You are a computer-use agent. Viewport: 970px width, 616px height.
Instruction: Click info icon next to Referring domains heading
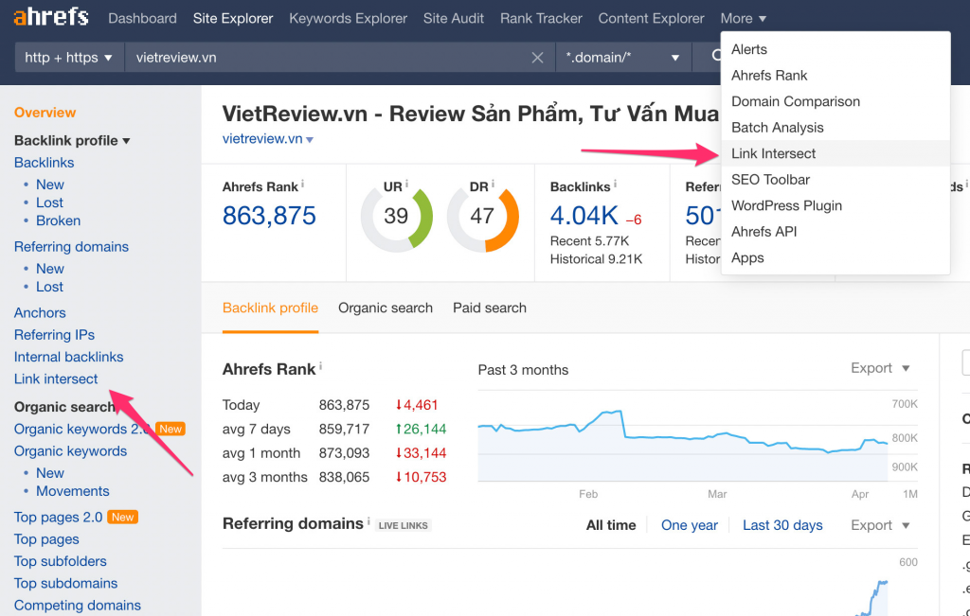coord(368,520)
